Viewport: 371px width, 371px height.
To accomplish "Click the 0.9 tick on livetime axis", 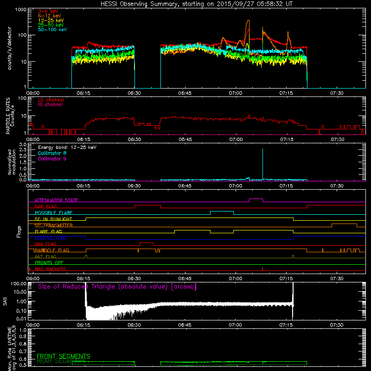I will [x=23, y=337].
